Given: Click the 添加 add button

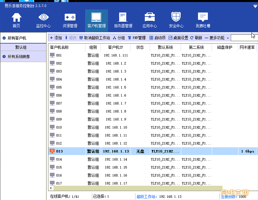Looking at the screenshot, I should pyautogui.click(x=56, y=38).
